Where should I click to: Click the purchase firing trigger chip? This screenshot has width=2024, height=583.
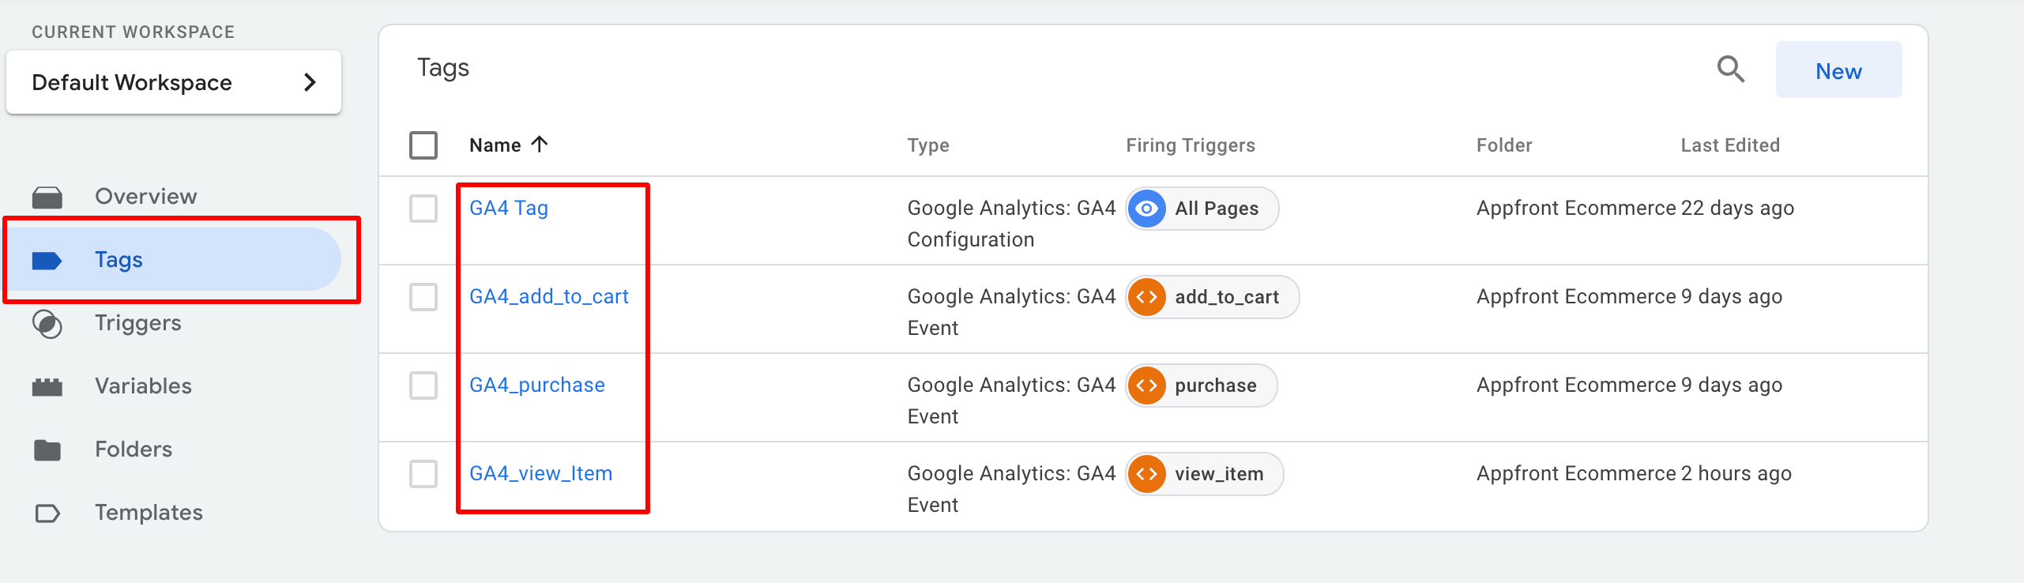click(1202, 386)
